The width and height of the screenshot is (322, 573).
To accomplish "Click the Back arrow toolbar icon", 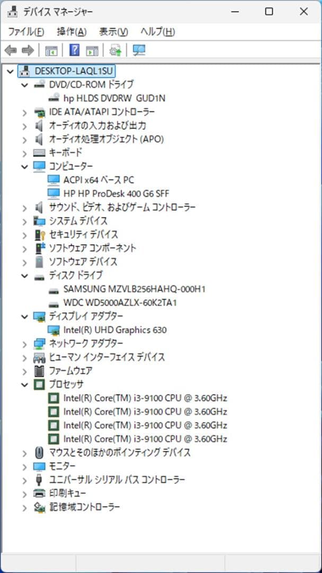I will pyautogui.click(x=11, y=50).
